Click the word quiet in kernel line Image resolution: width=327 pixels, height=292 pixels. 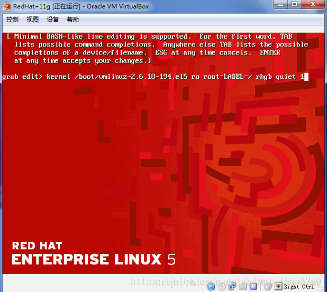286,77
